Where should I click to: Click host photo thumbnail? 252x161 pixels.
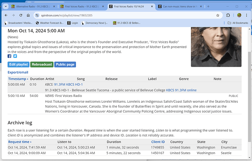coord(216,47)
